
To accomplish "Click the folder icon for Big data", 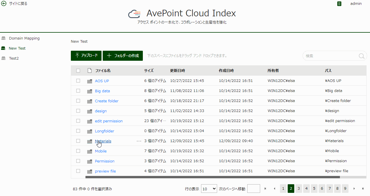I will point(89,91).
